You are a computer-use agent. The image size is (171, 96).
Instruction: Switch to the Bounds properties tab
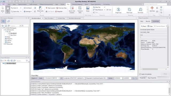[148, 21]
